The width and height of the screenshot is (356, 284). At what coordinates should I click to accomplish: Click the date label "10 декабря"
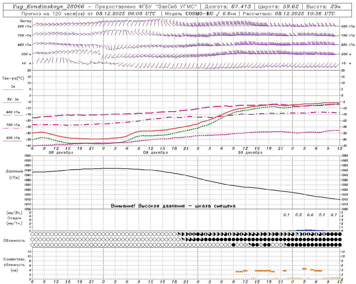[x=250, y=153]
